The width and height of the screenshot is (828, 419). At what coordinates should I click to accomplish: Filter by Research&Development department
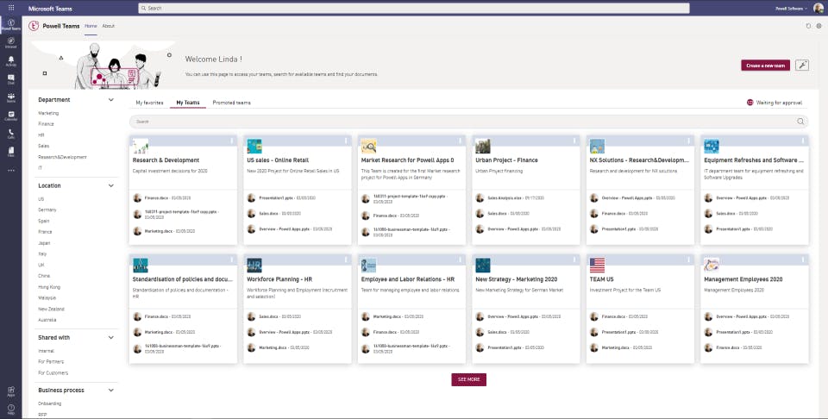tap(62, 157)
